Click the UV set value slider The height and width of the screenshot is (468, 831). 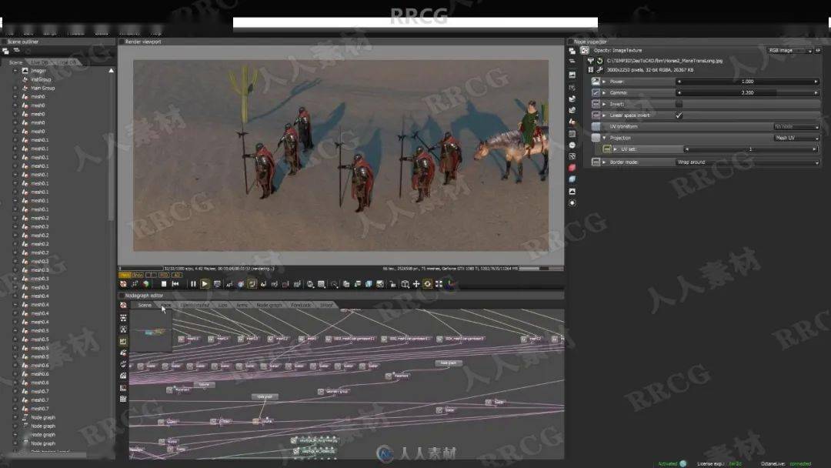[x=750, y=149]
